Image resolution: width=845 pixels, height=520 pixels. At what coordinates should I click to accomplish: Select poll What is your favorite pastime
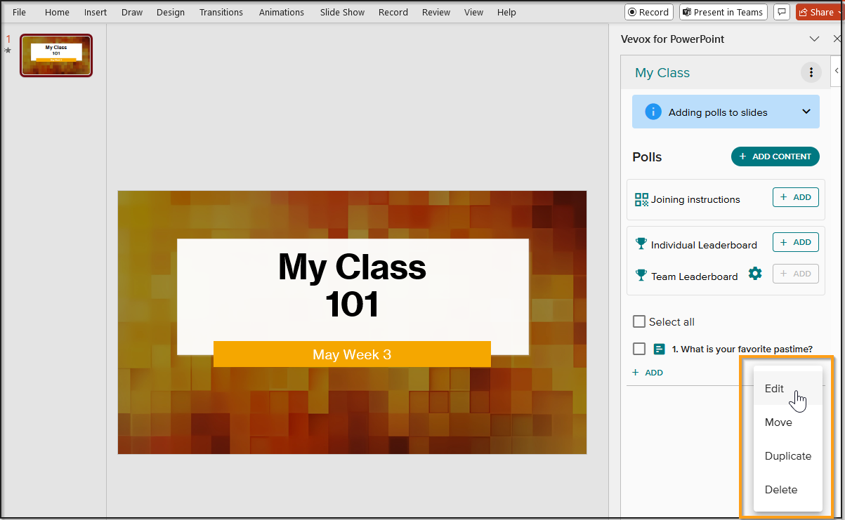[742, 349]
